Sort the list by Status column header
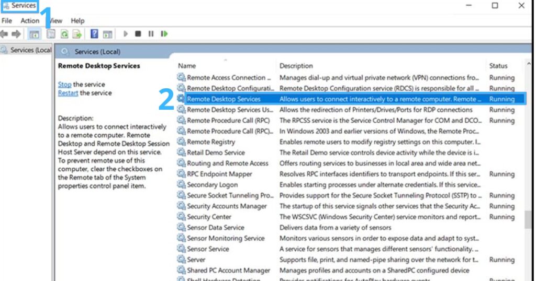Image resolution: width=536 pixels, height=281 pixels. tap(498, 66)
